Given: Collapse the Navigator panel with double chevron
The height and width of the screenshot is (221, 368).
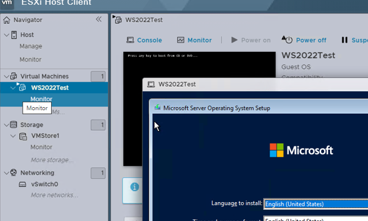Looking at the screenshot, I should coord(99,19).
